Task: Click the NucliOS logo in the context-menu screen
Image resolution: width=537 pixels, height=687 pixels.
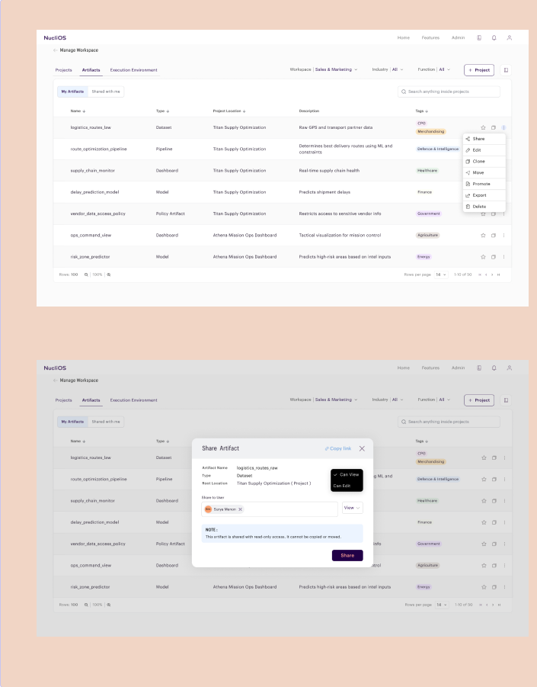Action: [55, 37]
